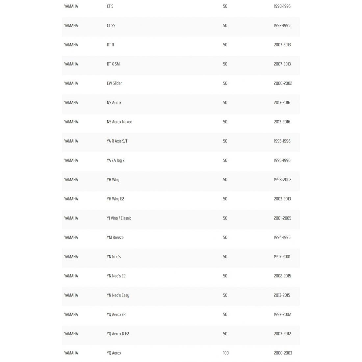Click the 100 displacement value

click(x=226, y=353)
